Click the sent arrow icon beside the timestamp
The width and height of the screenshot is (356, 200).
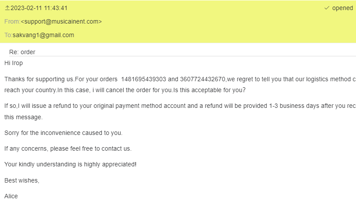coord(7,8)
